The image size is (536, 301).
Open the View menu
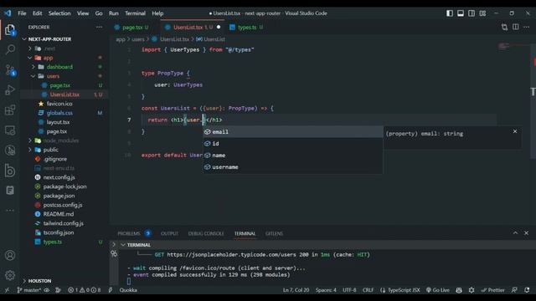(83, 13)
